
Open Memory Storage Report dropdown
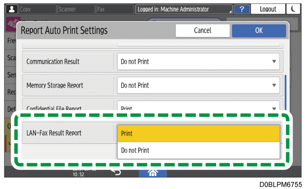(x=198, y=85)
